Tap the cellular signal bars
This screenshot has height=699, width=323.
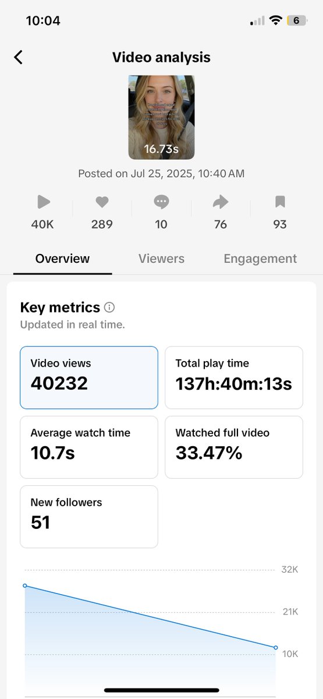coord(257,22)
